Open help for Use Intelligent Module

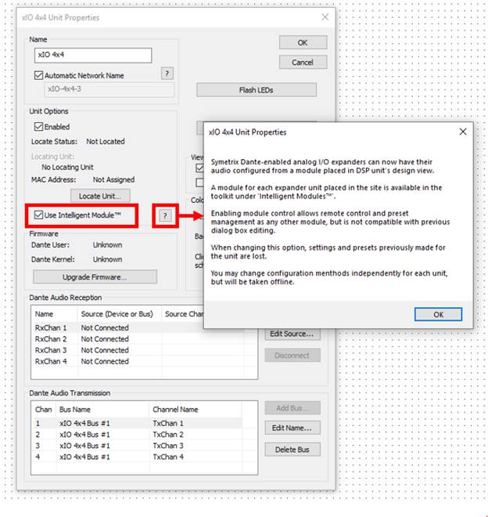point(165,216)
